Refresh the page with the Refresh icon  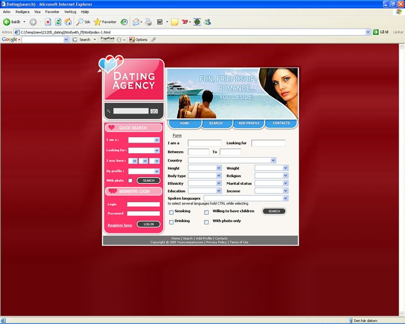pyautogui.click(x=58, y=22)
